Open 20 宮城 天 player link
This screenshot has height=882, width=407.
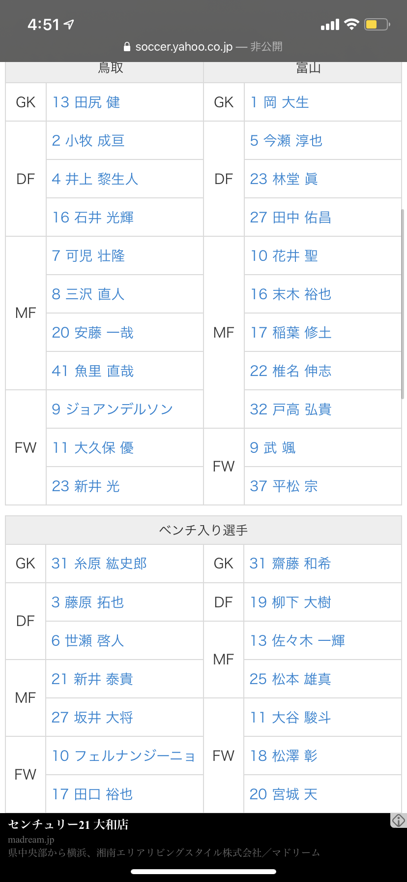[284, 794]
